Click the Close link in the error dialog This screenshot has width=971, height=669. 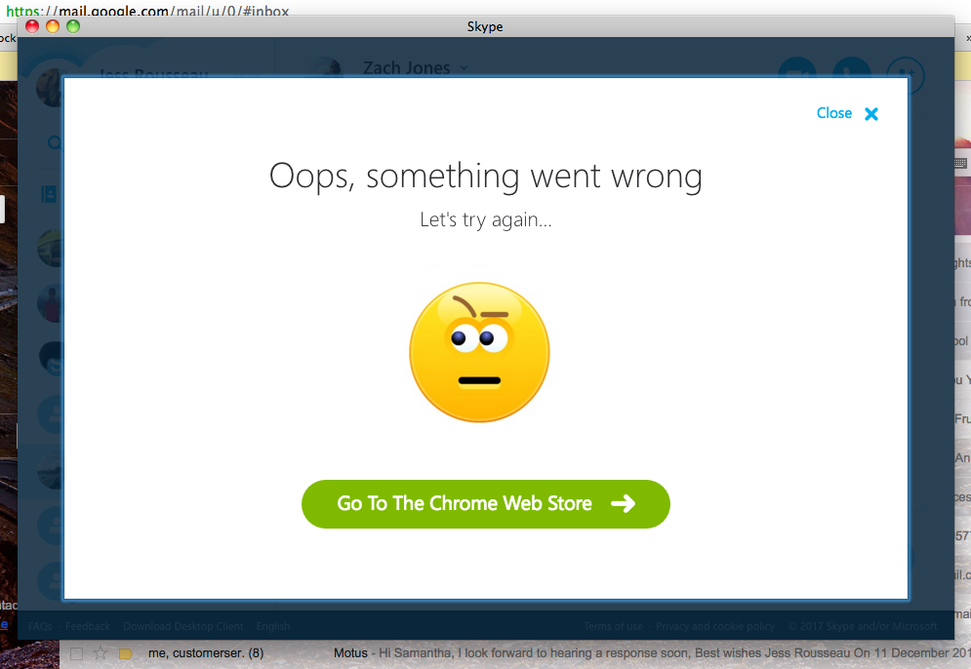coord(833,113)
